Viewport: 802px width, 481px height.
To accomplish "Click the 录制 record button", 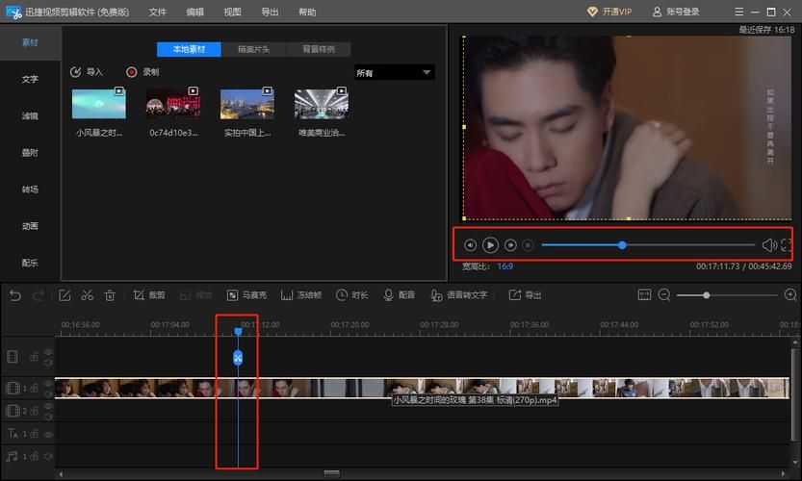I will click(x=142, y=72).
